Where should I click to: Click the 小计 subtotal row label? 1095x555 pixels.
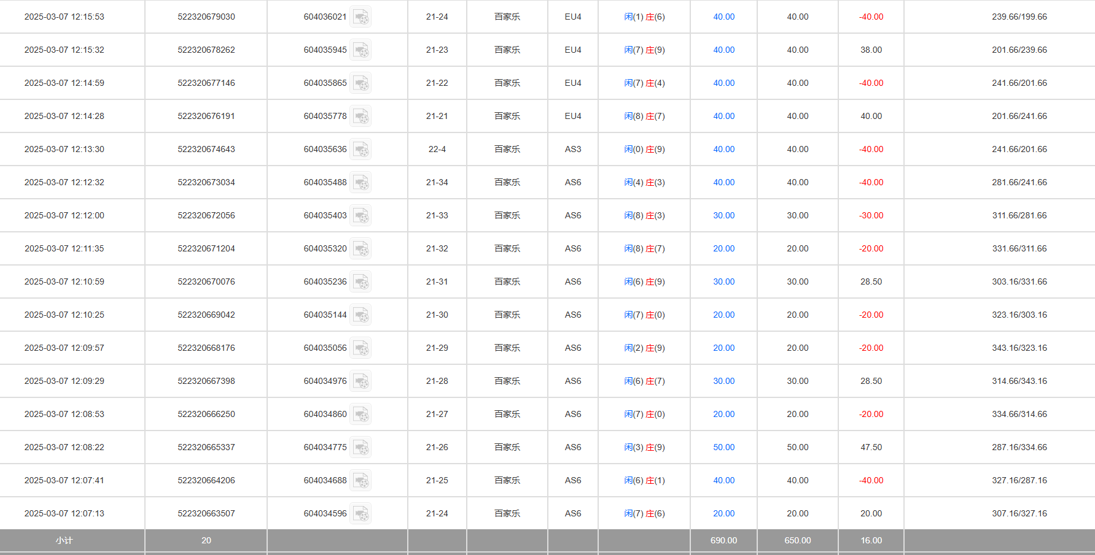pos(64,541)
